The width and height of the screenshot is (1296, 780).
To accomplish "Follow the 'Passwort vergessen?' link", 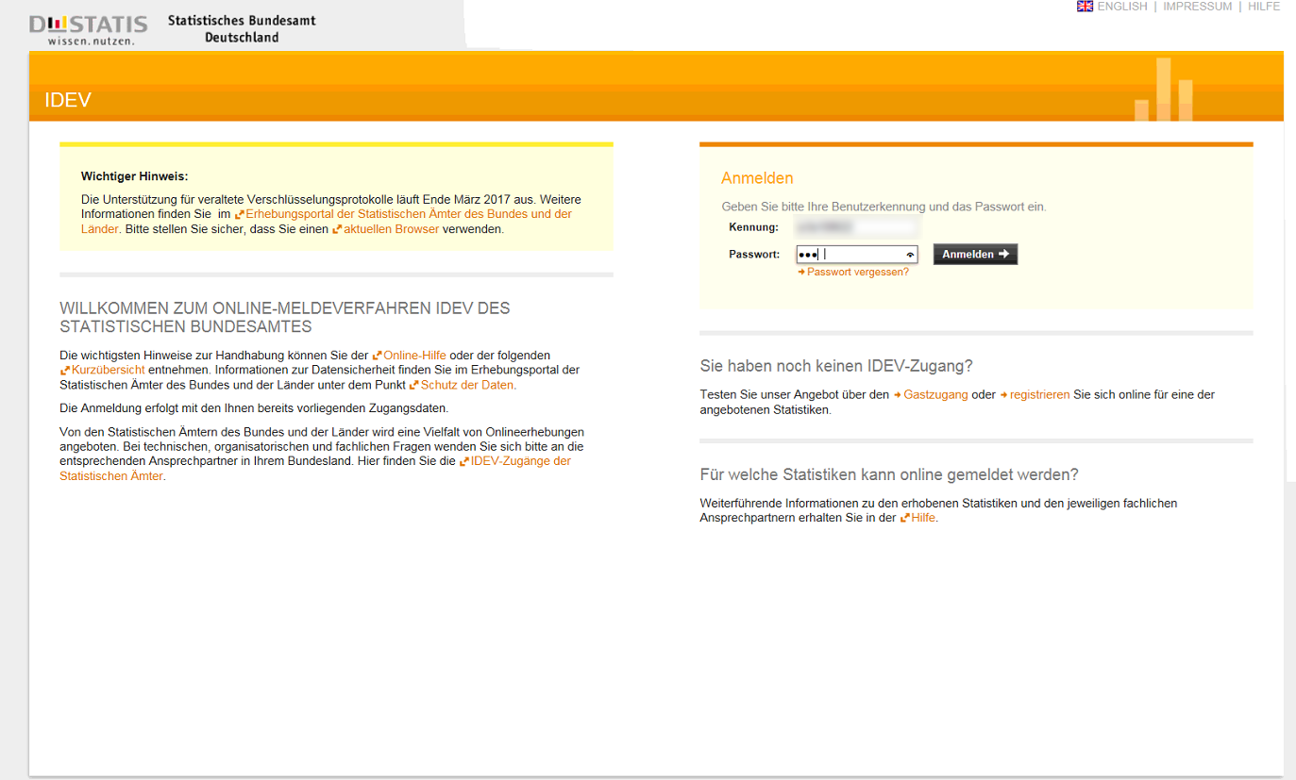I will [853, 272].
